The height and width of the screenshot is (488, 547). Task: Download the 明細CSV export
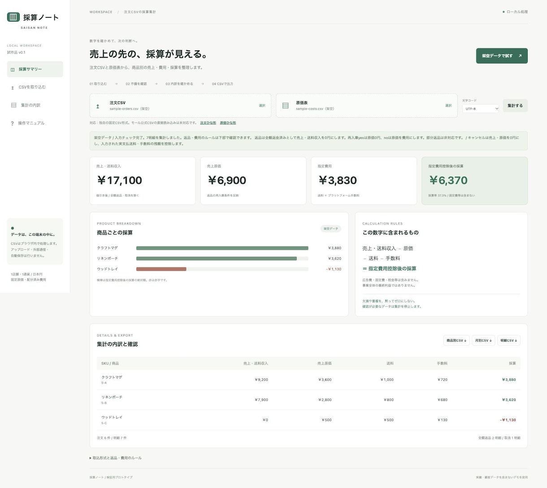(x=509, y=341)
